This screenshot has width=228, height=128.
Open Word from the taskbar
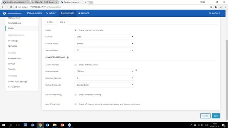(33, 125)
